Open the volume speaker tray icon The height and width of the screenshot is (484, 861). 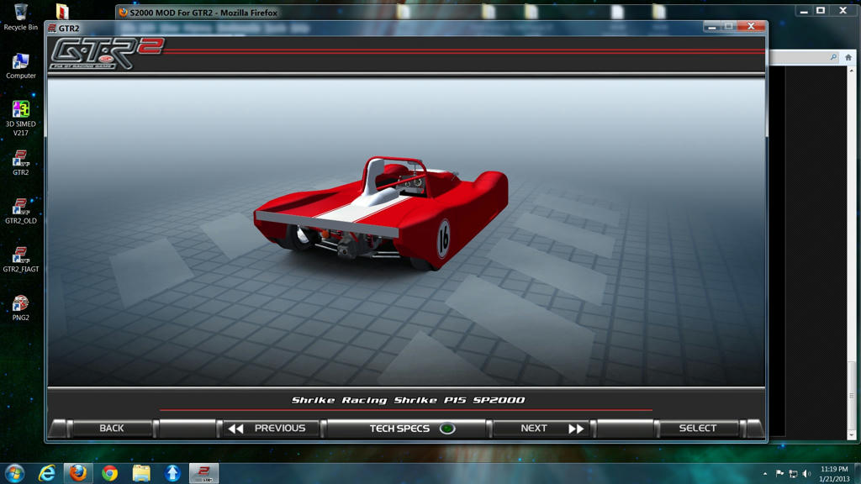[806, 474]
